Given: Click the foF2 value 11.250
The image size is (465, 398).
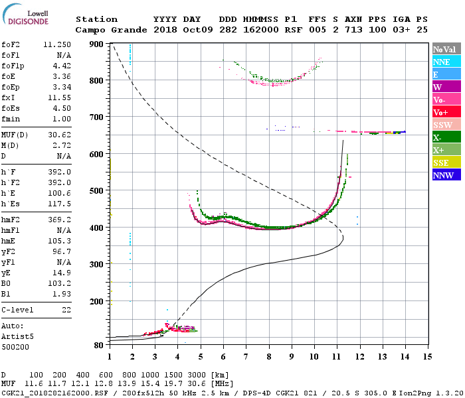Looking at the screenshot, I should 57,44.
